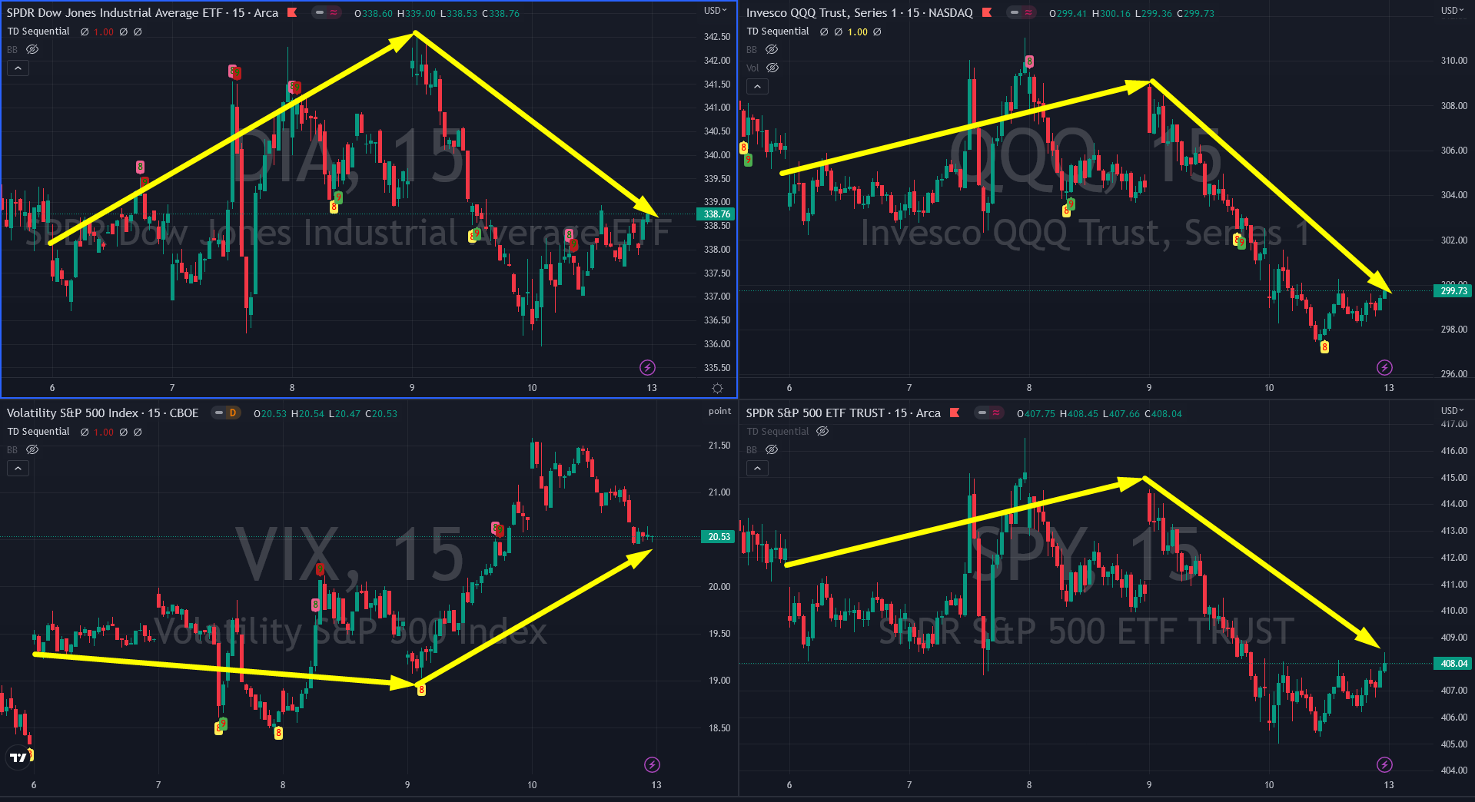
Task: Click the 299.73 current price label on QQQ
Action: click(1453, 291)
